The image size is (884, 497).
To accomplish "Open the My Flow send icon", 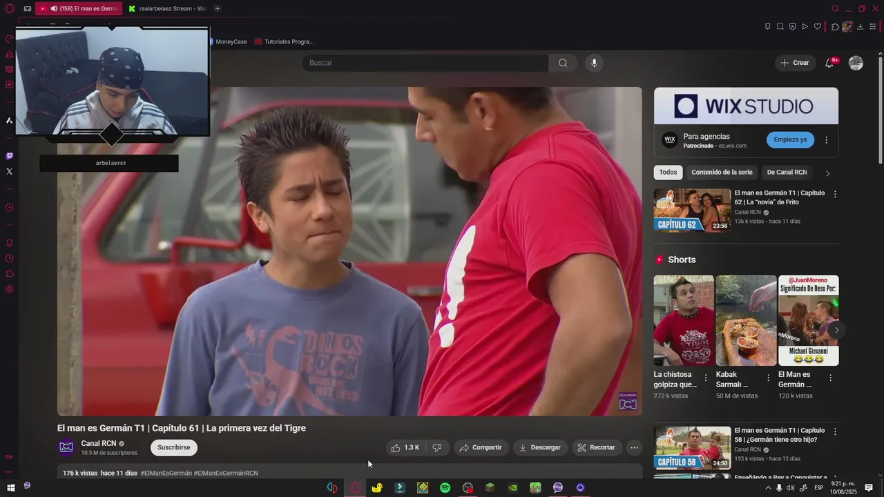I will coord(805,26).
